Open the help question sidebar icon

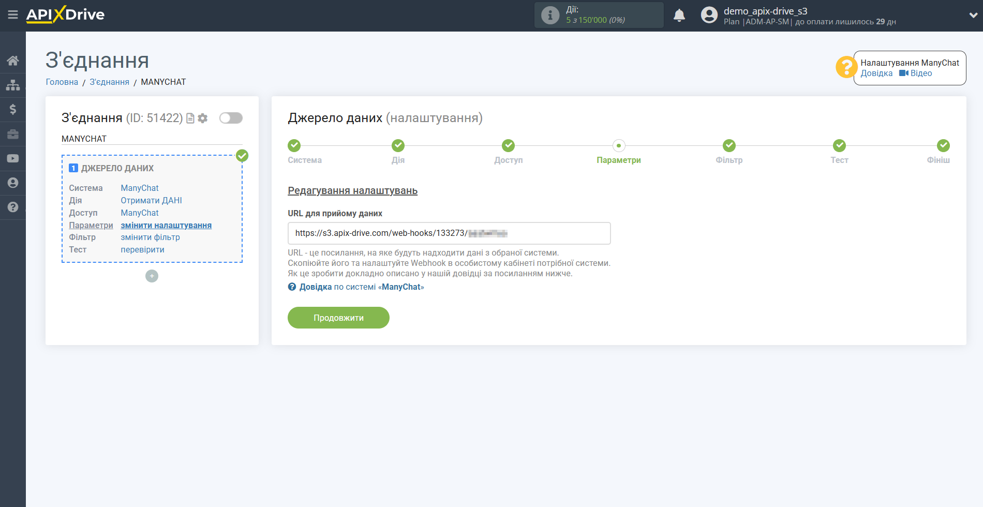13,207
